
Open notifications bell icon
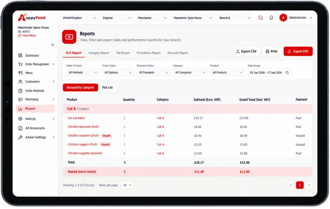tap(271, 18)
